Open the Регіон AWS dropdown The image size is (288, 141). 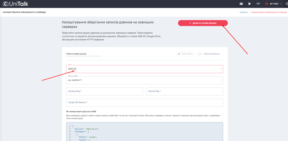145,80
